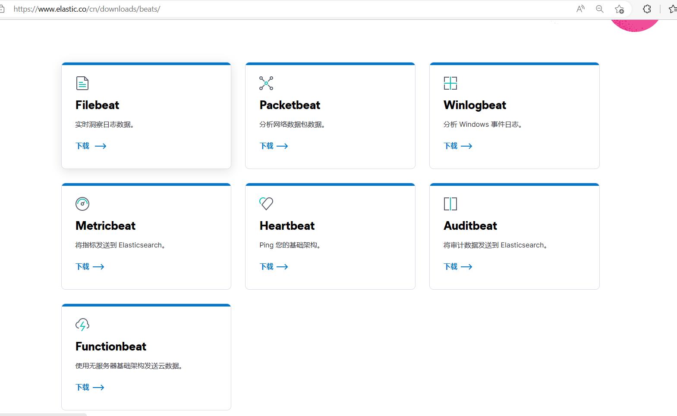Click the Heartbeat heart icon

click(x=266, y=203)
